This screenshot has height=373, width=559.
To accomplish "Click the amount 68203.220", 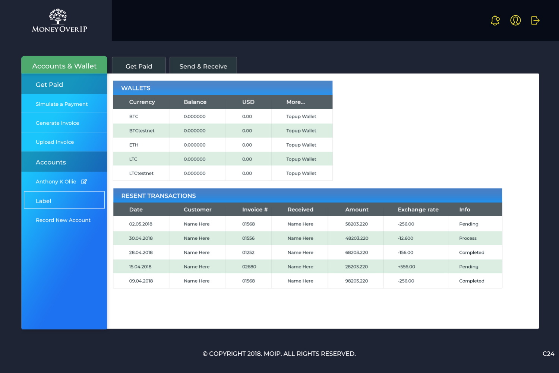I will 357,252.
